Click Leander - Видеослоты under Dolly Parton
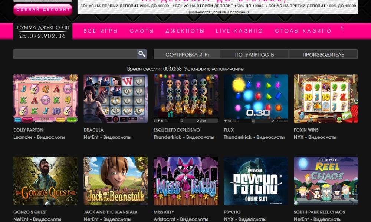The image size is (371, 222). click(x=39, y=137)
